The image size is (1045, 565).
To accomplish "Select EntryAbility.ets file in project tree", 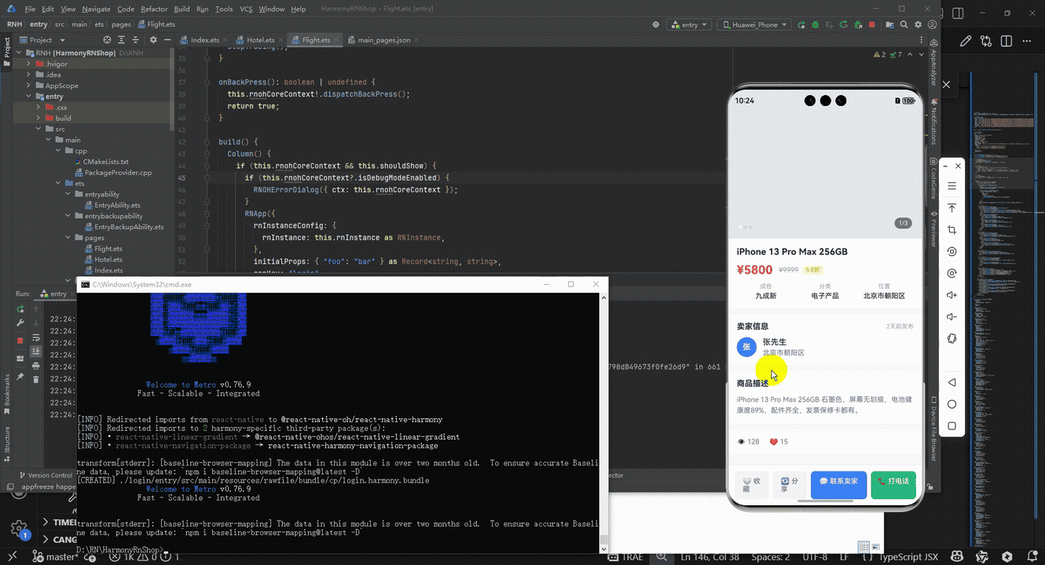I will (117, 205).
